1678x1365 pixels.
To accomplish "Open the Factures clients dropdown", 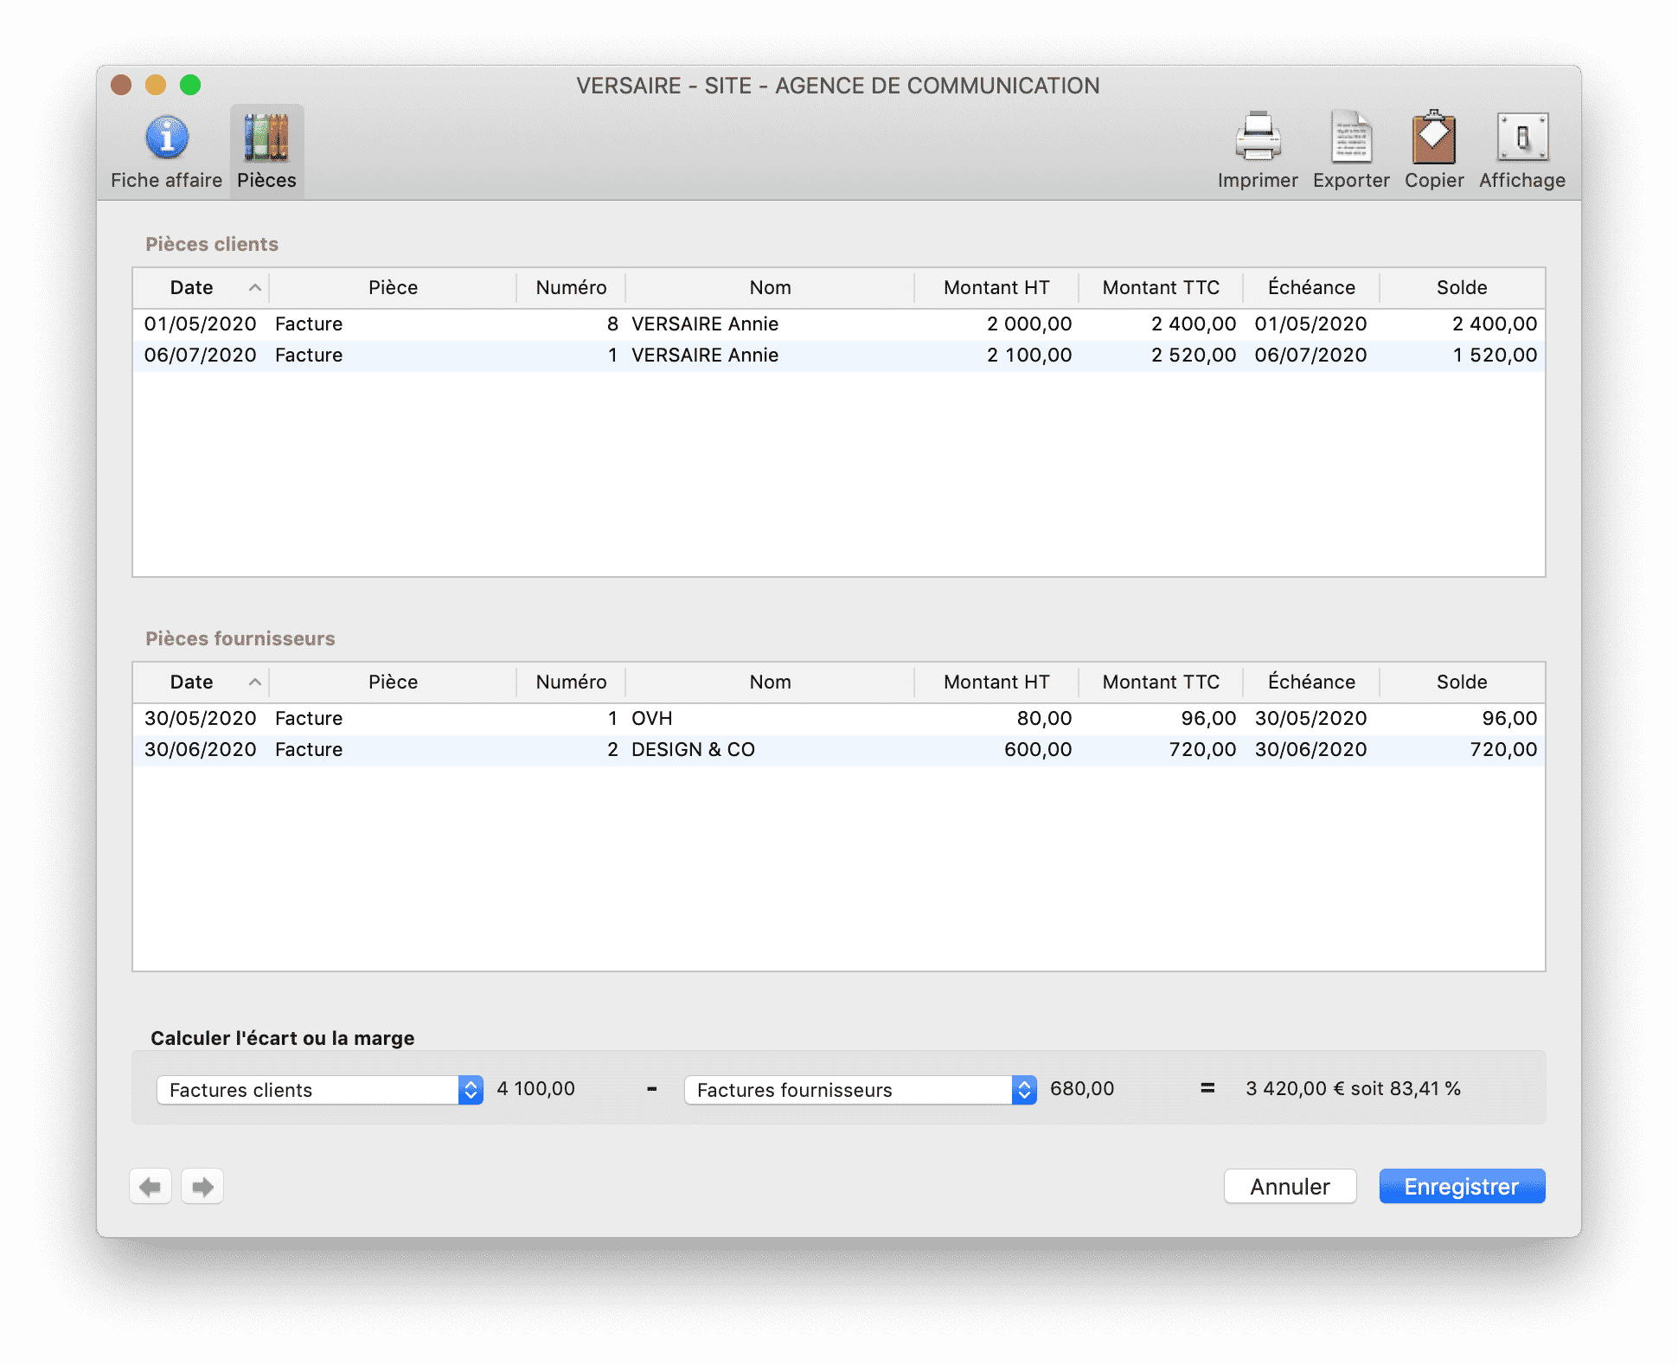I will tap(319, 1090).
